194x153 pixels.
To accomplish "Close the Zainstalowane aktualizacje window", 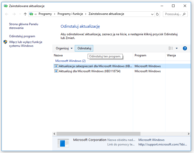I will click(x=185, y=6).
